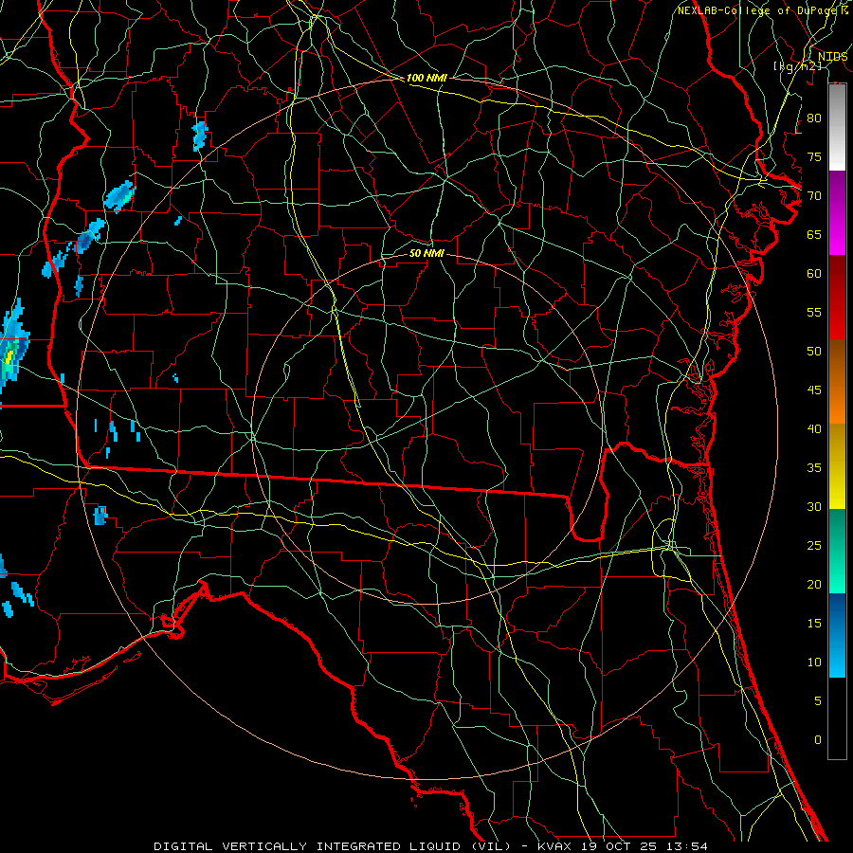The height and width of the screenshot is (853, 853).
Task: Select the orange-brown segment of the color bar
Action: (837, 382)
